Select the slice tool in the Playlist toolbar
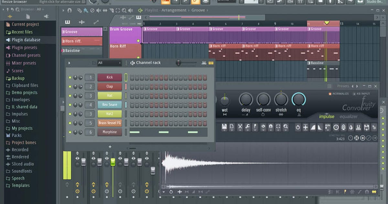Screen dimensions: 388x204 112,10
